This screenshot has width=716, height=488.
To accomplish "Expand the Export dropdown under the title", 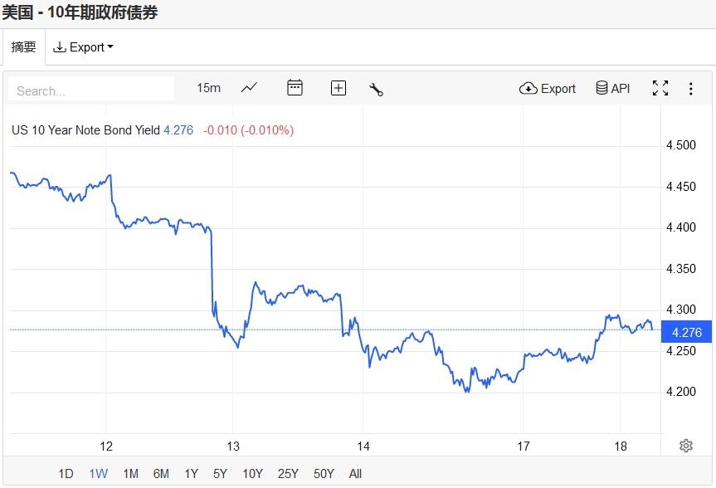I will tap(83, 47).
